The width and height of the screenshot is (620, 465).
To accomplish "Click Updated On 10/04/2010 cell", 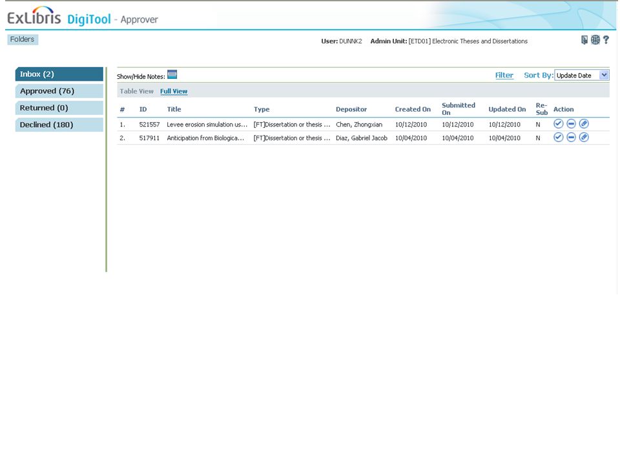I will [x=504, y=138].
